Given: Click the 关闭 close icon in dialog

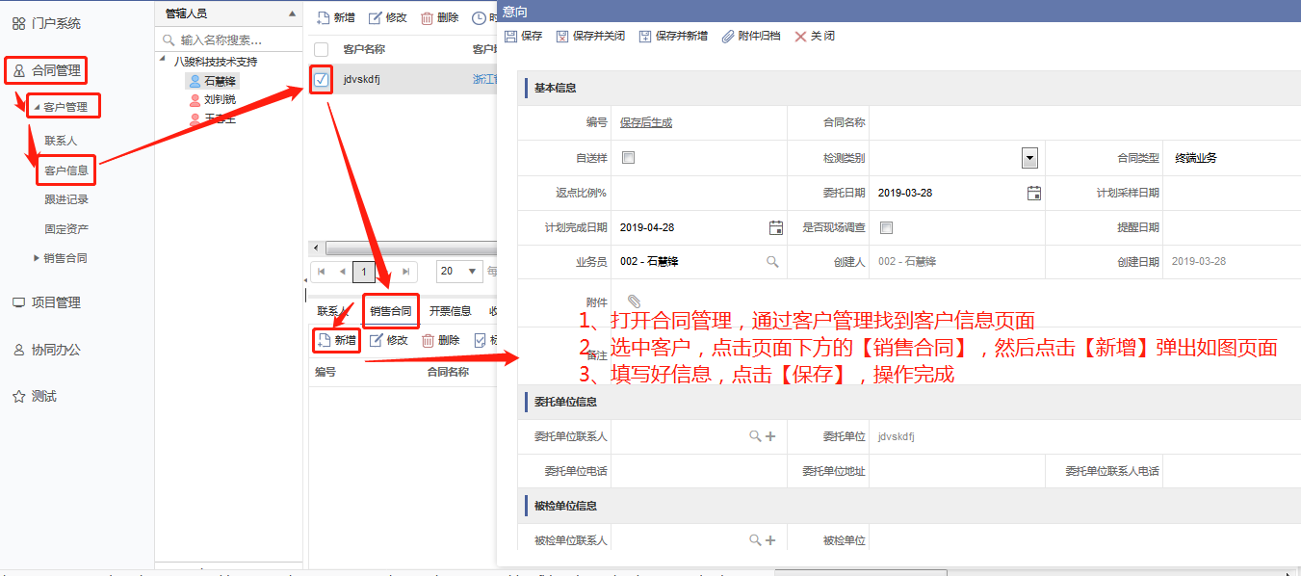Looking at the screenshot, I should [800, 37].
